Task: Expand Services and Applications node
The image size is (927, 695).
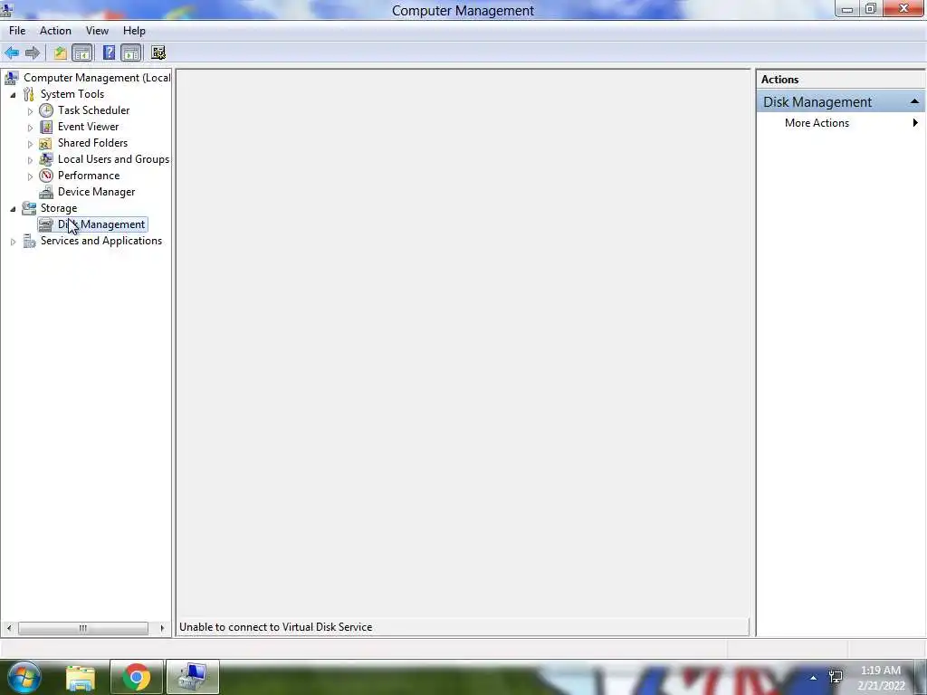Action: click(x=13, y=241)
